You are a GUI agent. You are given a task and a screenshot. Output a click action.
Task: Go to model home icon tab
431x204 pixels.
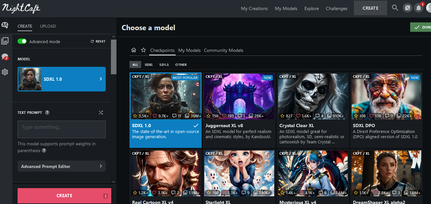coord(133,50)
